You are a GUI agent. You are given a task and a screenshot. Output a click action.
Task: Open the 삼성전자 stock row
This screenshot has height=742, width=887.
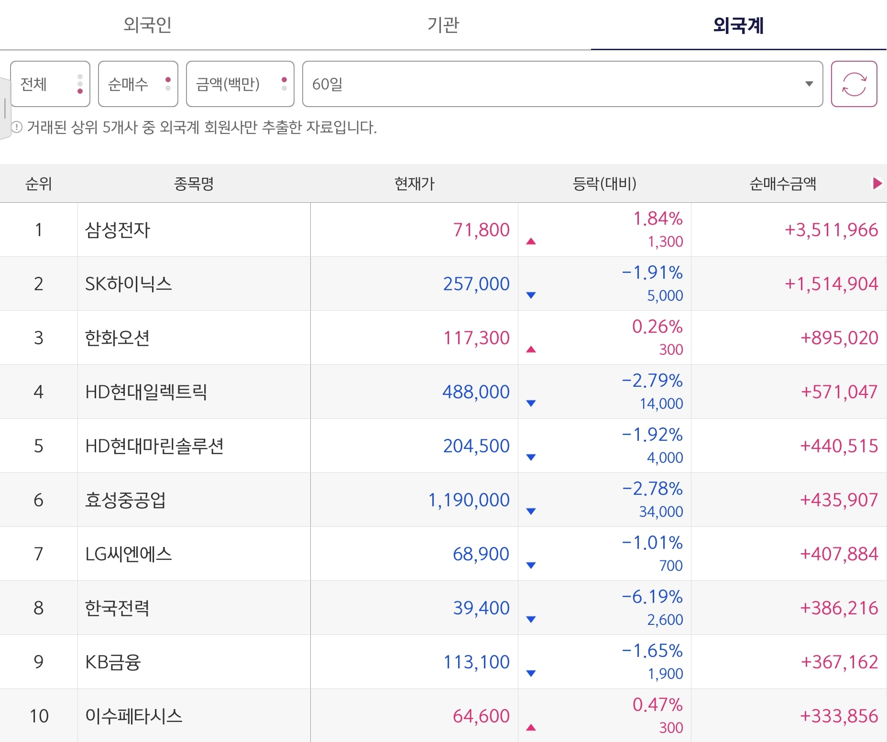pyautogui.click(x=443, y=229)
